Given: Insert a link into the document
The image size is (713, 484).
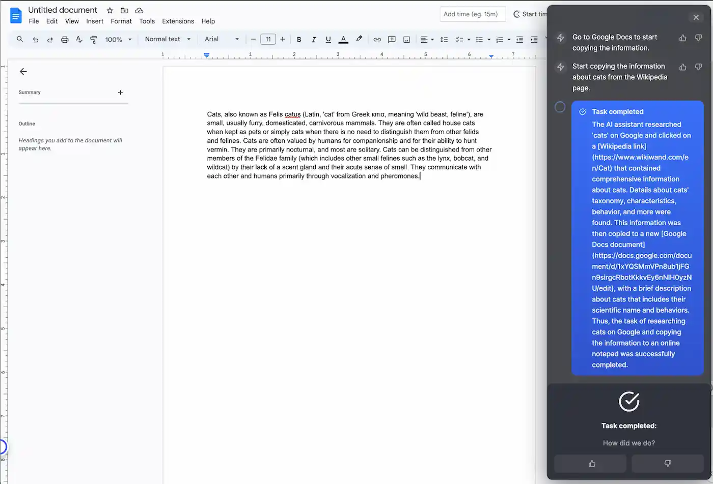Looking at the screenshot, I should point(377,39).
